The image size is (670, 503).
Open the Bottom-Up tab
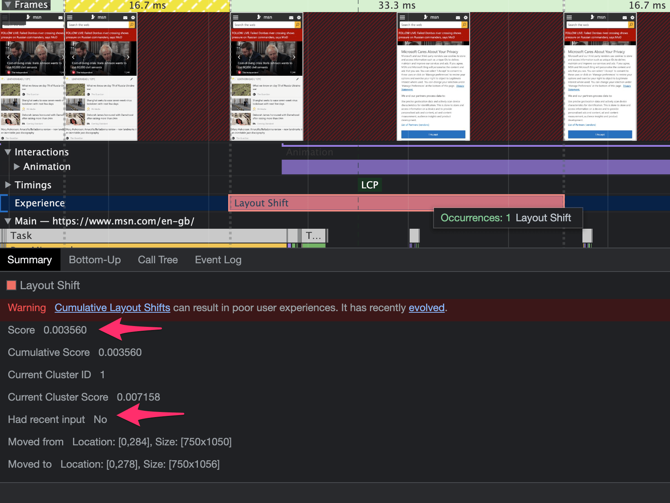[x=95, y=260]
